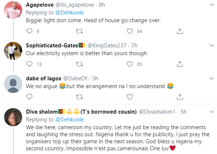The width and height of the screenshot is (217, 154).
Task: Open Sophisticated-Gates profile avatar
Action: (13, 51)
